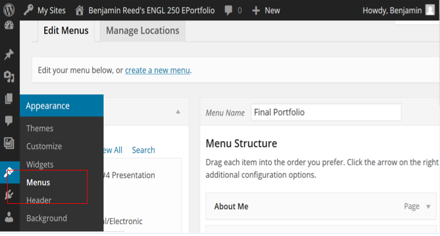Open the New content dropdown in admin bar
Image resolution: width=440 pixels, height=236 pixels.
pyautogui.click(x=266, y=10)
